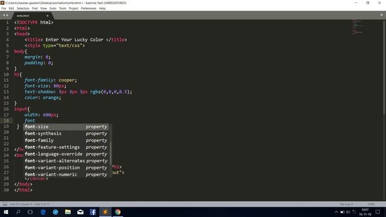
Task: Switch to Sublime Text taskbar icon
Action: (105, 212)
